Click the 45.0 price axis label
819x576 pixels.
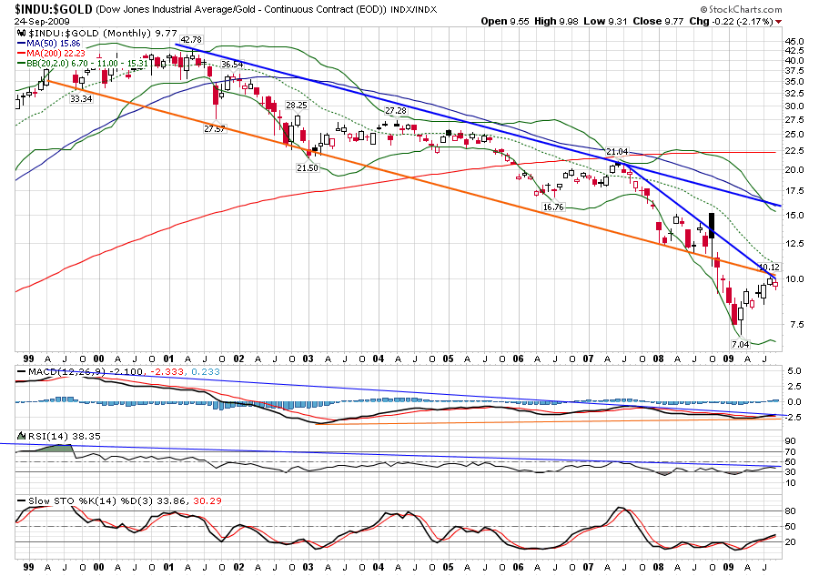coord(794,41)
